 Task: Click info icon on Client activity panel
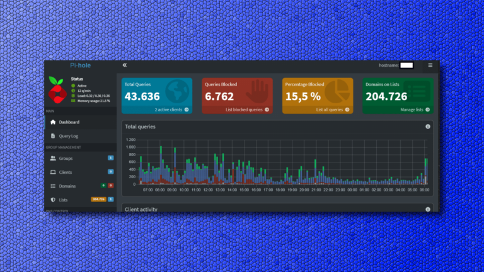pos(428,208)
